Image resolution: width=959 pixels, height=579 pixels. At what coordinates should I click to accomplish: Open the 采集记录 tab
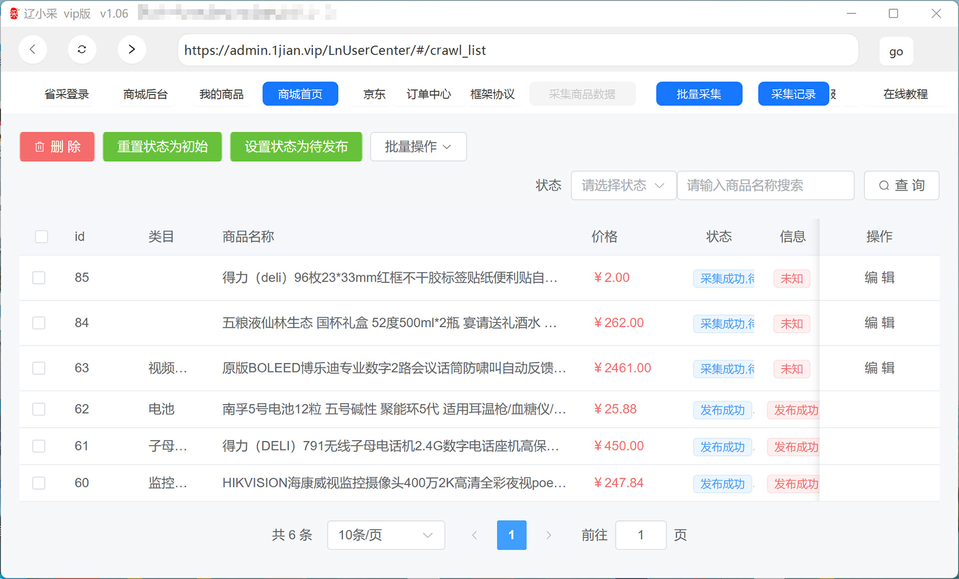[793, 94]
